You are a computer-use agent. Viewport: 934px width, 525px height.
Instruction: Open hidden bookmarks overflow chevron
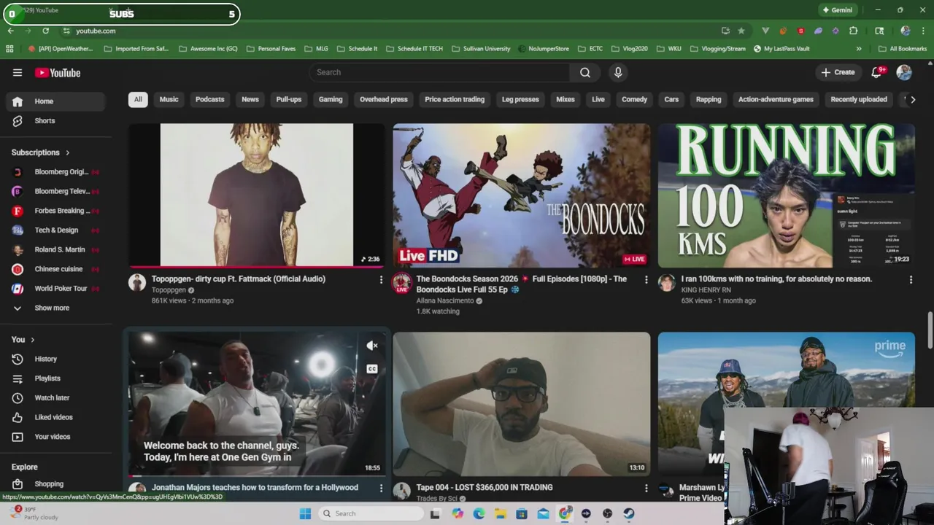859,49
